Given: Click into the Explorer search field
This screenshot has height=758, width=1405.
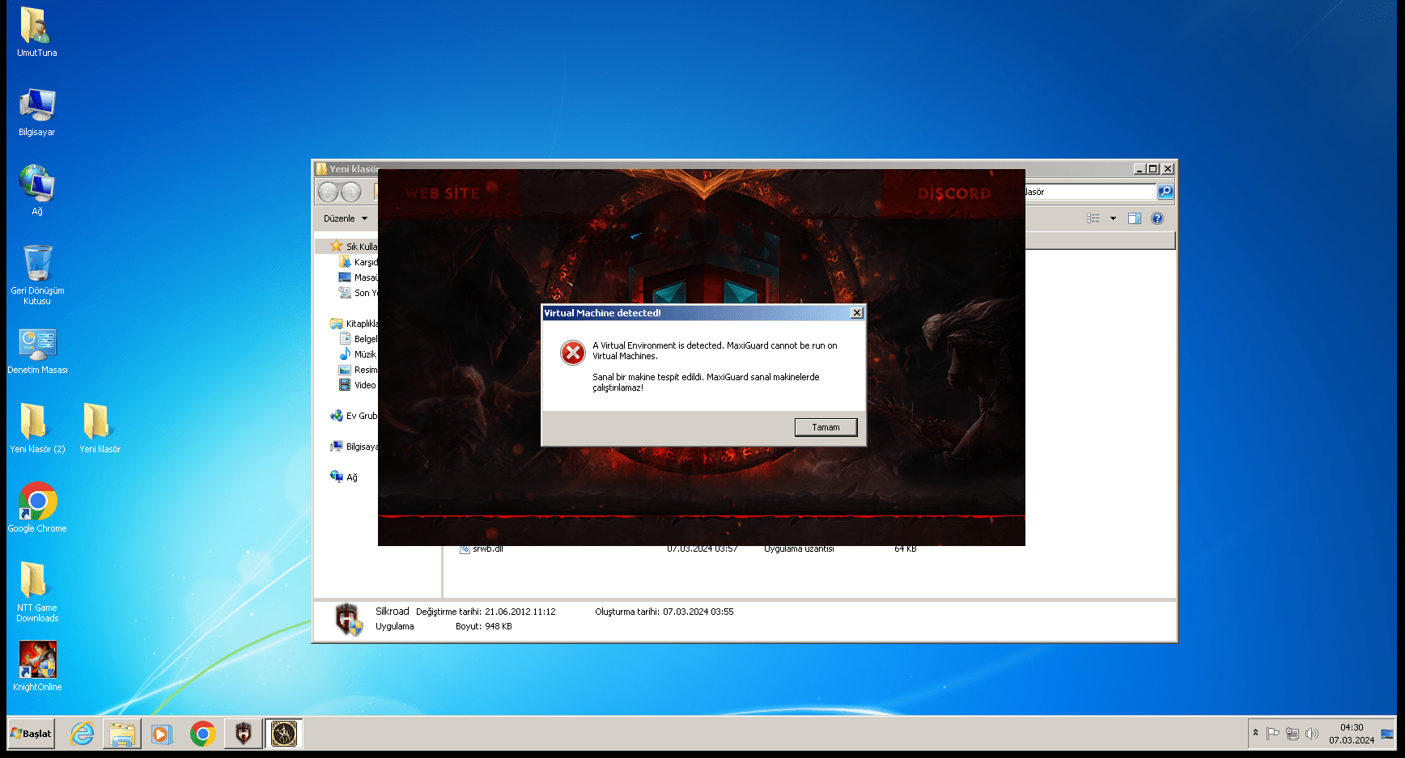Looking at the screenshot, I should [x=1090, y=192].
